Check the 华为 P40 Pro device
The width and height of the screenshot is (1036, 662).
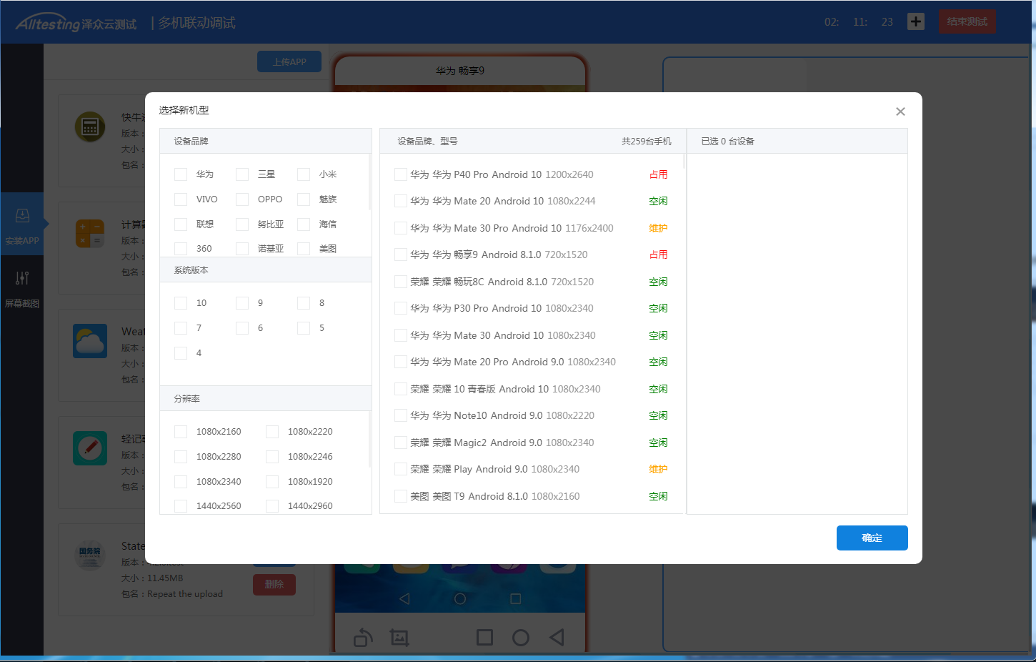click(x=401, y=174)
